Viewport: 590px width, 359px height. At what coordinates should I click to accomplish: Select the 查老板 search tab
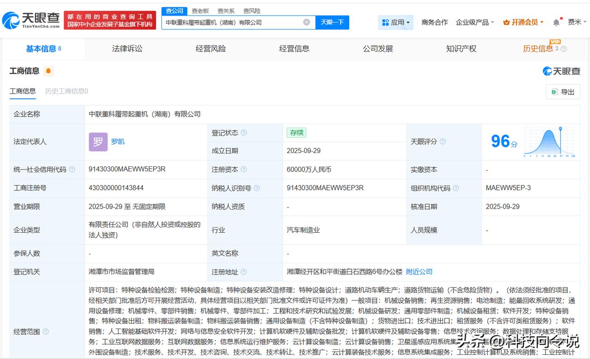coord(200,11)
